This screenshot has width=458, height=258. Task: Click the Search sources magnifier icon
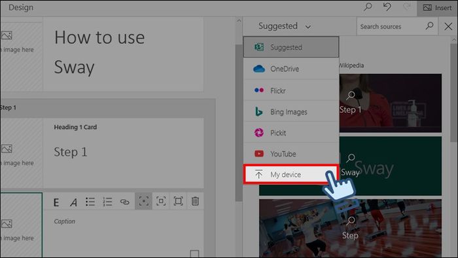tap(429, 26)
